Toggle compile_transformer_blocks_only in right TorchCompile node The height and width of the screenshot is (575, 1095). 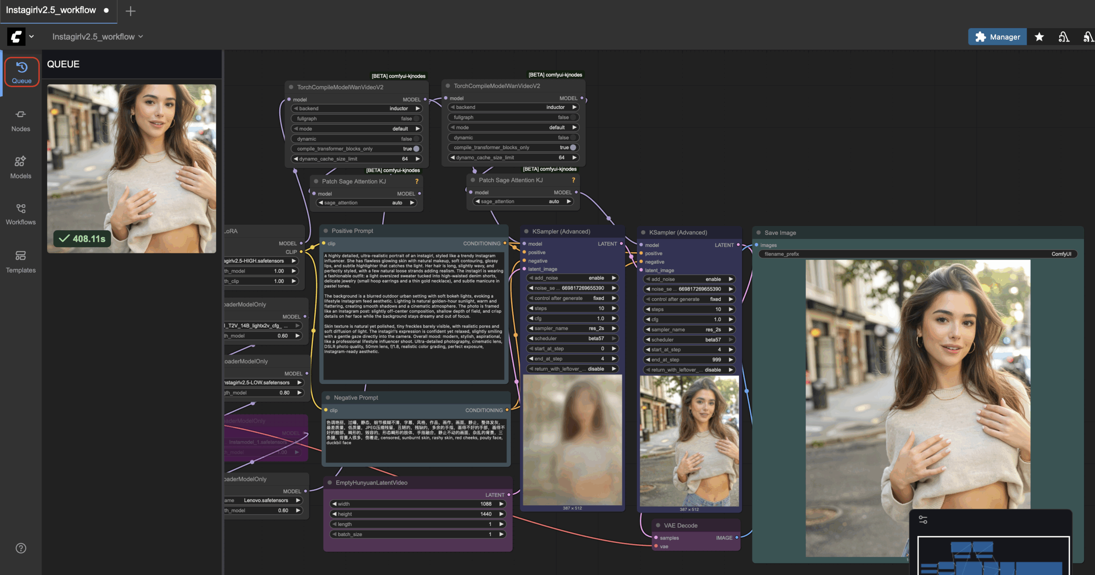(x=573, y=147)
